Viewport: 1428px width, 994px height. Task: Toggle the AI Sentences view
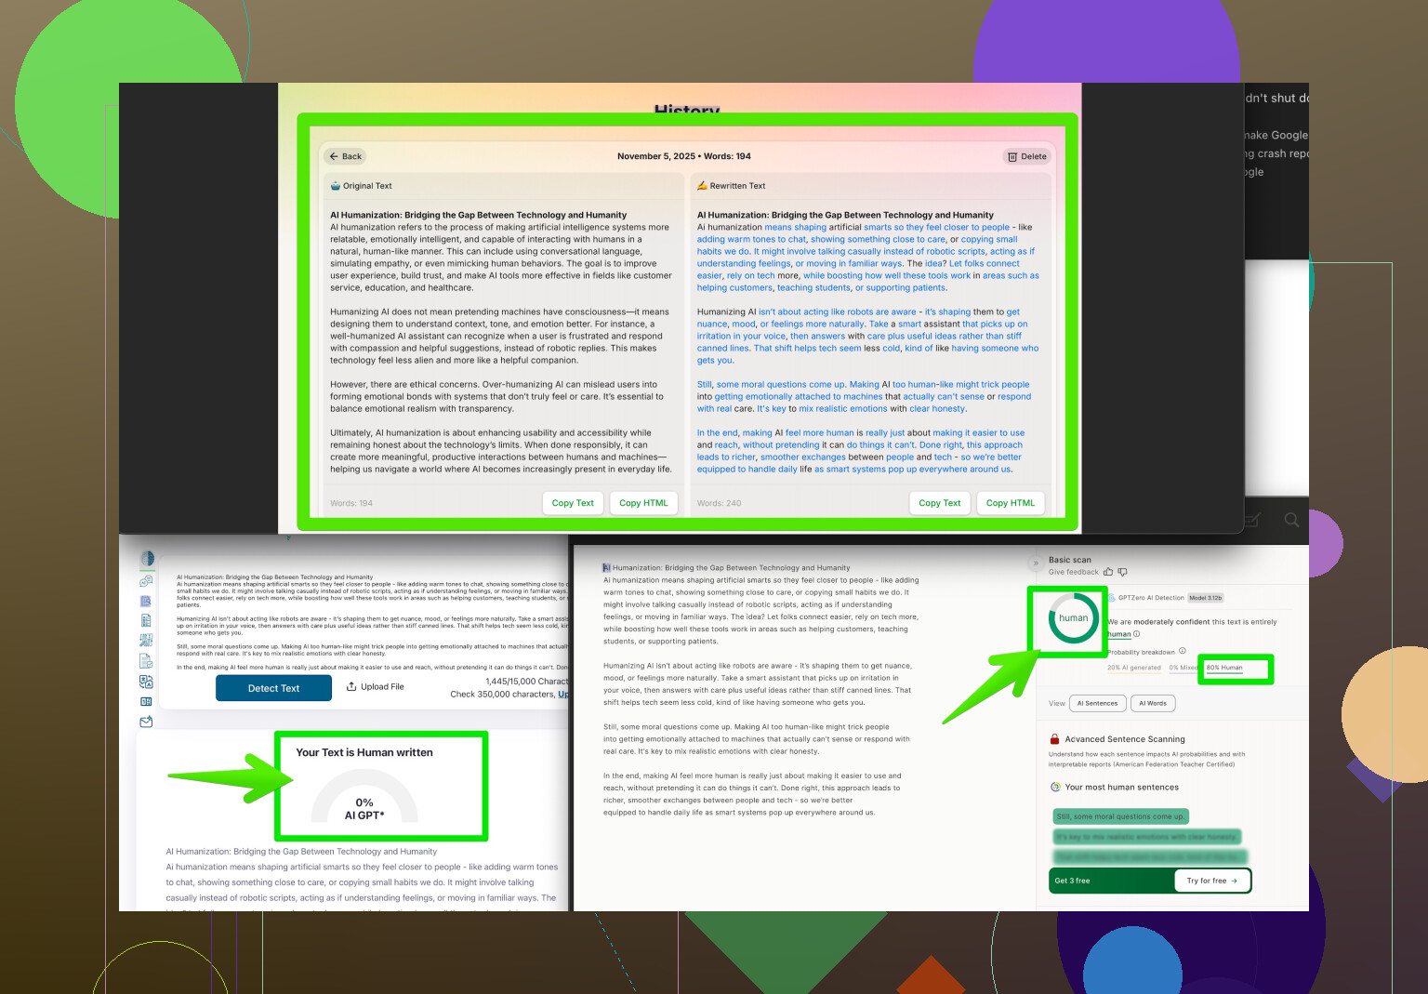click(1097, 703)
